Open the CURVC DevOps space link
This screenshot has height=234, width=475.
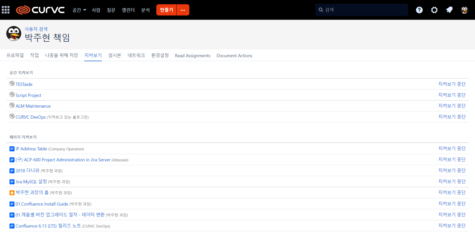point(31,117)
